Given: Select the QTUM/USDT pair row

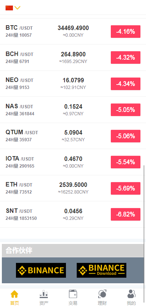Looking at the screenshot, I should 73,136.
